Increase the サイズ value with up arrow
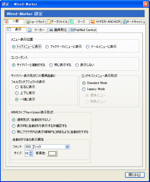The height and width of the screenshot is (182, 150). (31, 152)
